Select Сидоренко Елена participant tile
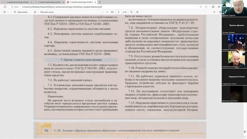Image resolution: width=247 pixels, height=139 pixels. click(234, 77)
